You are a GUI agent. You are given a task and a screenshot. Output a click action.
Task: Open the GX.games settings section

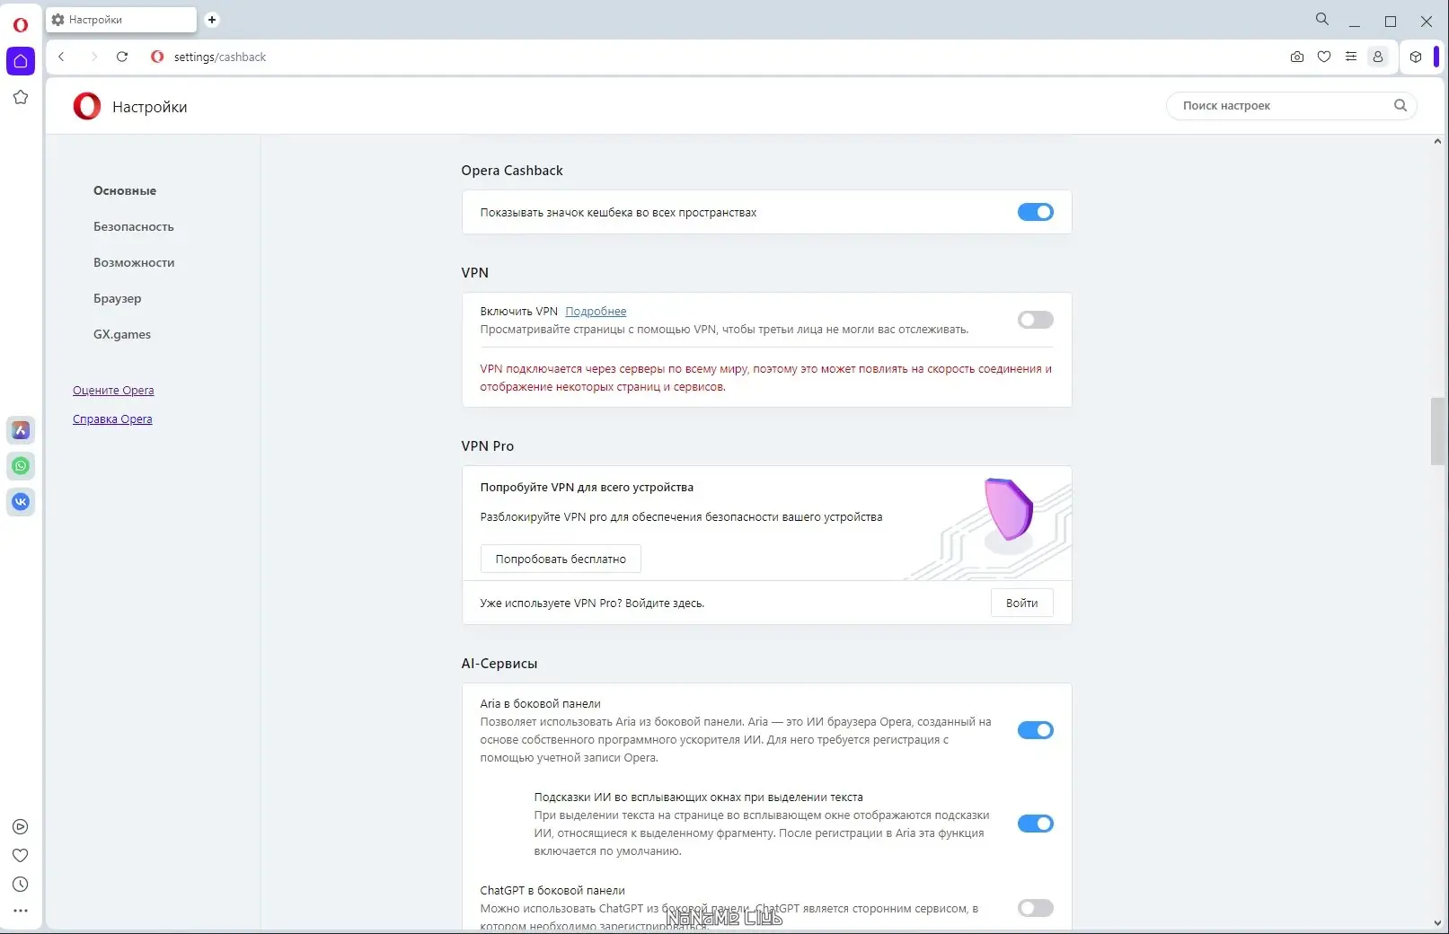click(122, 334)
